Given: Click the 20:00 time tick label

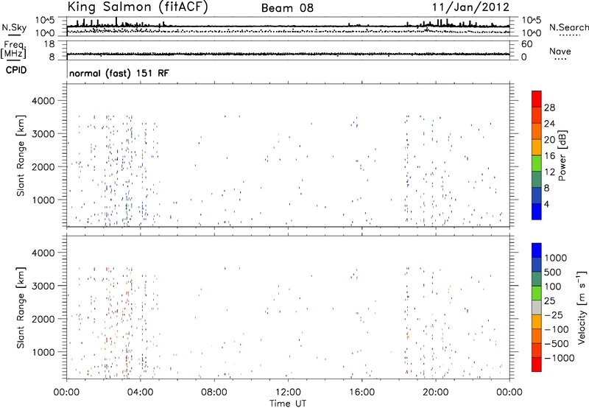Looking at the screenshot, I should (x=435, y=393).
